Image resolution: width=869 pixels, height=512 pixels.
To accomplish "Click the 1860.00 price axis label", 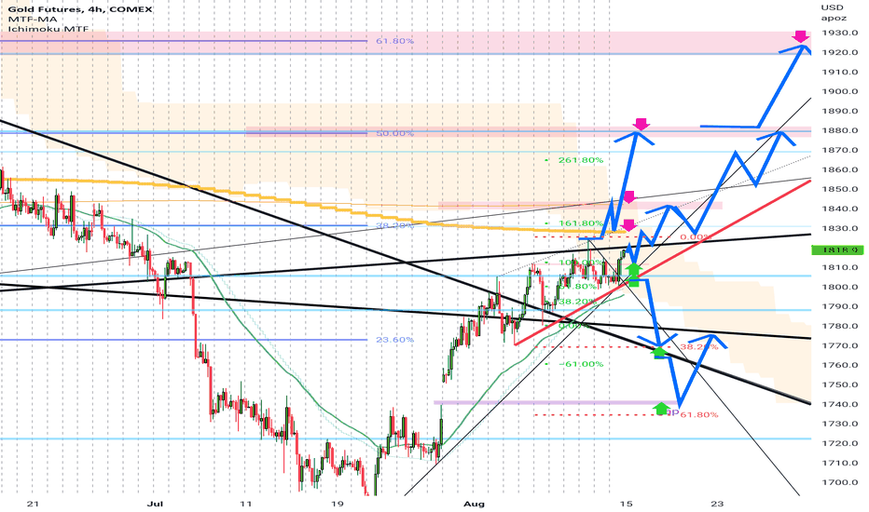I will (839, 169).
